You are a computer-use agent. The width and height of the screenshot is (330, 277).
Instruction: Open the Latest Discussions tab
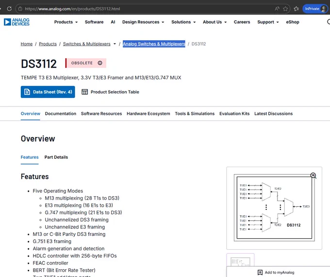click(273, 114)
